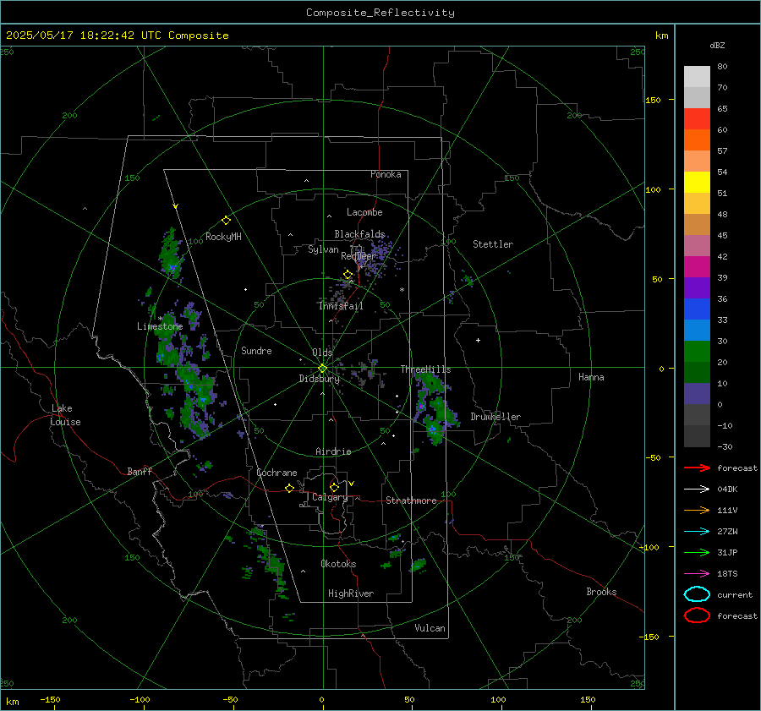
Task: Click the Cochrane city label
Action: point(276,473)
